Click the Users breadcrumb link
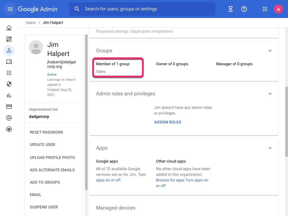288x216 pixels. coord(31,22)
